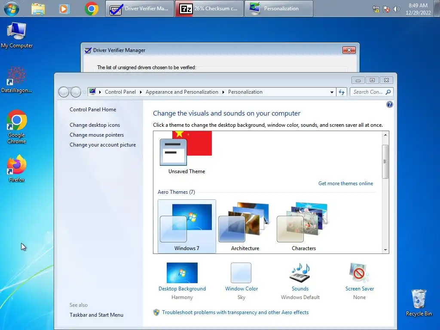This screenshot has width=440, height=330.
Task: Close the Driver Verifier Manager window
Action: pos(349,50)
